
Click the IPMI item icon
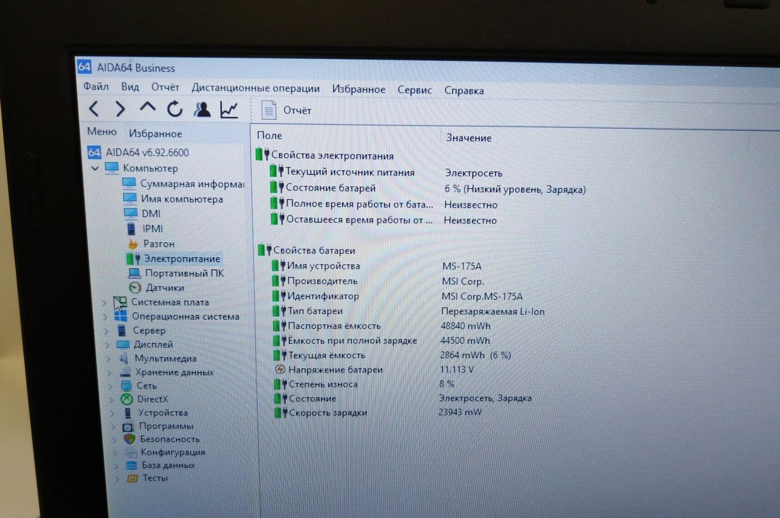tap(131, 228)
